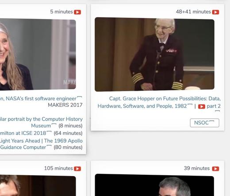Open the NSOC tag button
This screenshot has width=230, height=196.
pos(204,123)
